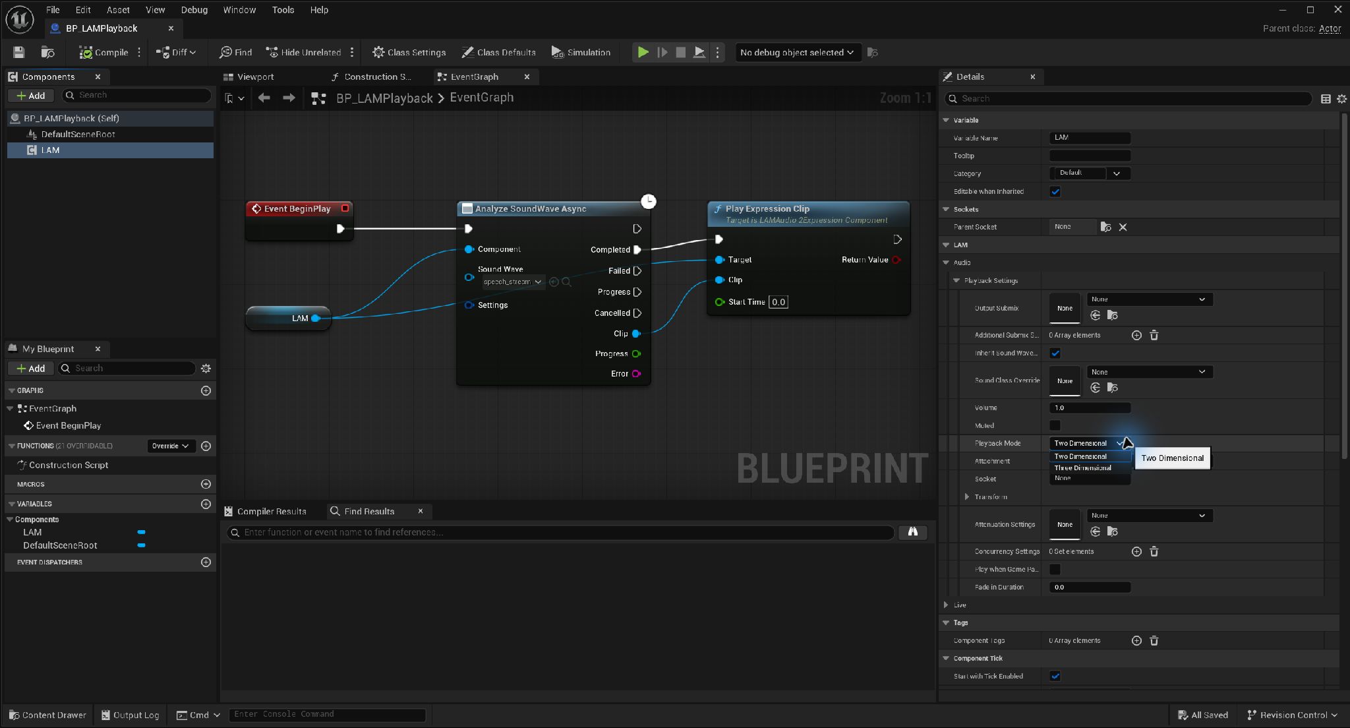Add a new macro with the plus icon
Viewport: 1350px width, 728px height.
(206, 484)
